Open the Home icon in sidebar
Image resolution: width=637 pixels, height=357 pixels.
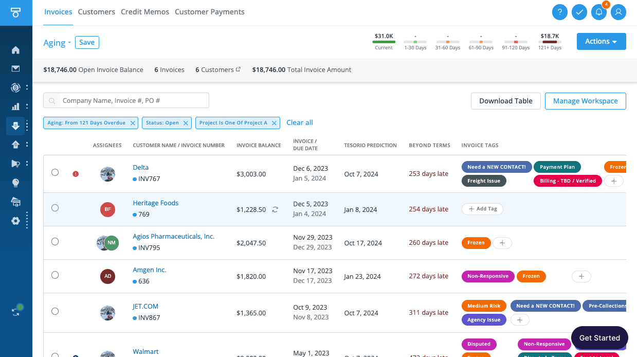(15, 50)
